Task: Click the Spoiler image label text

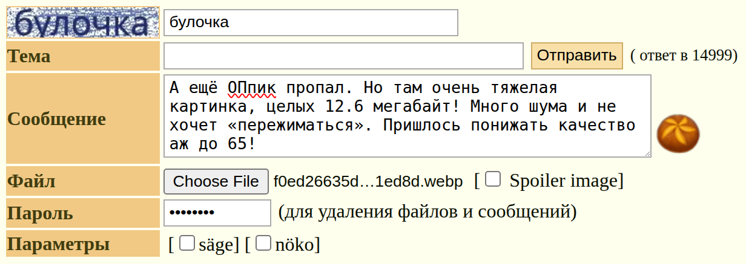Action: [x=563, y=181]
